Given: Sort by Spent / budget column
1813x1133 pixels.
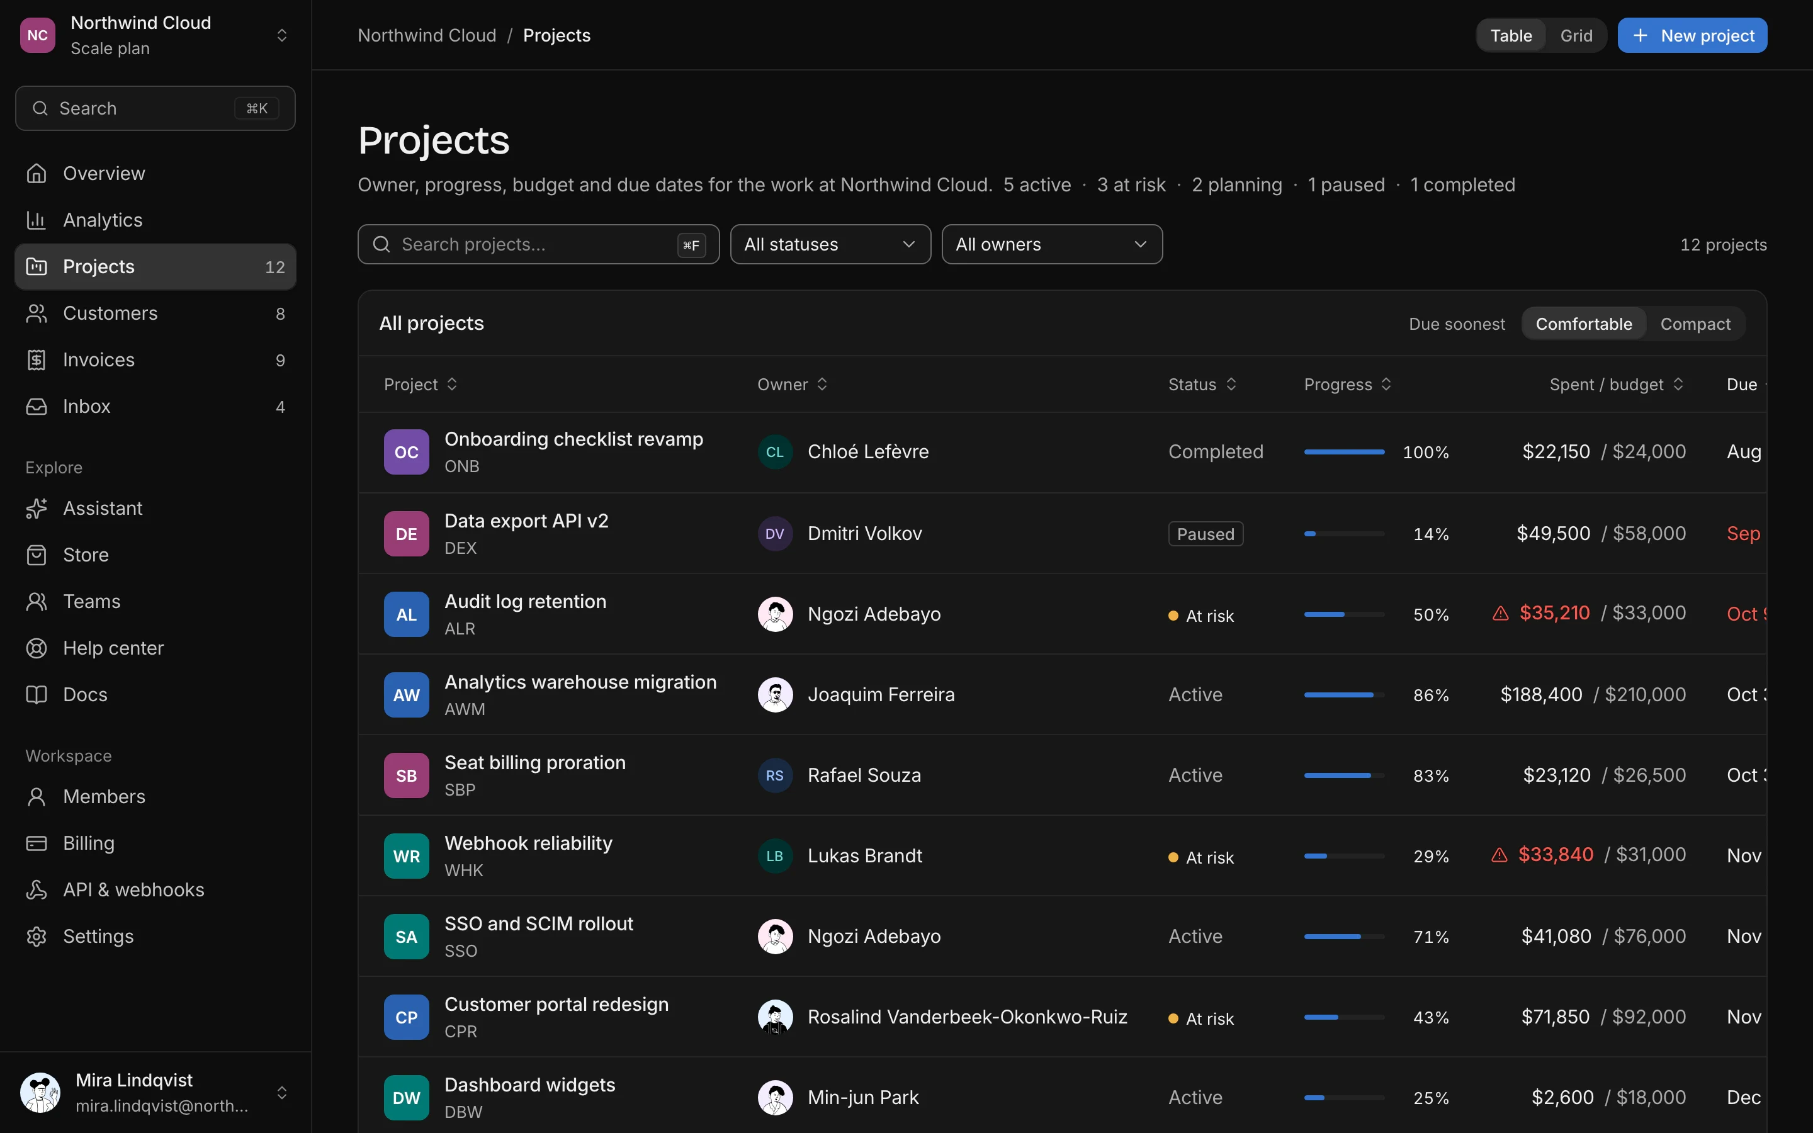Looking at the screenshot, I should [x=1616, y=385].
